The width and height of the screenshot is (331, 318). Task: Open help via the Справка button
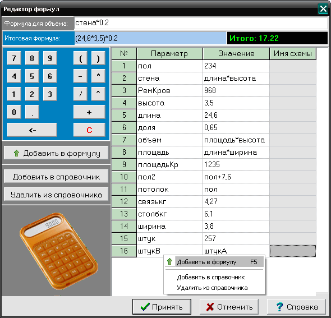tap(296, 307)
